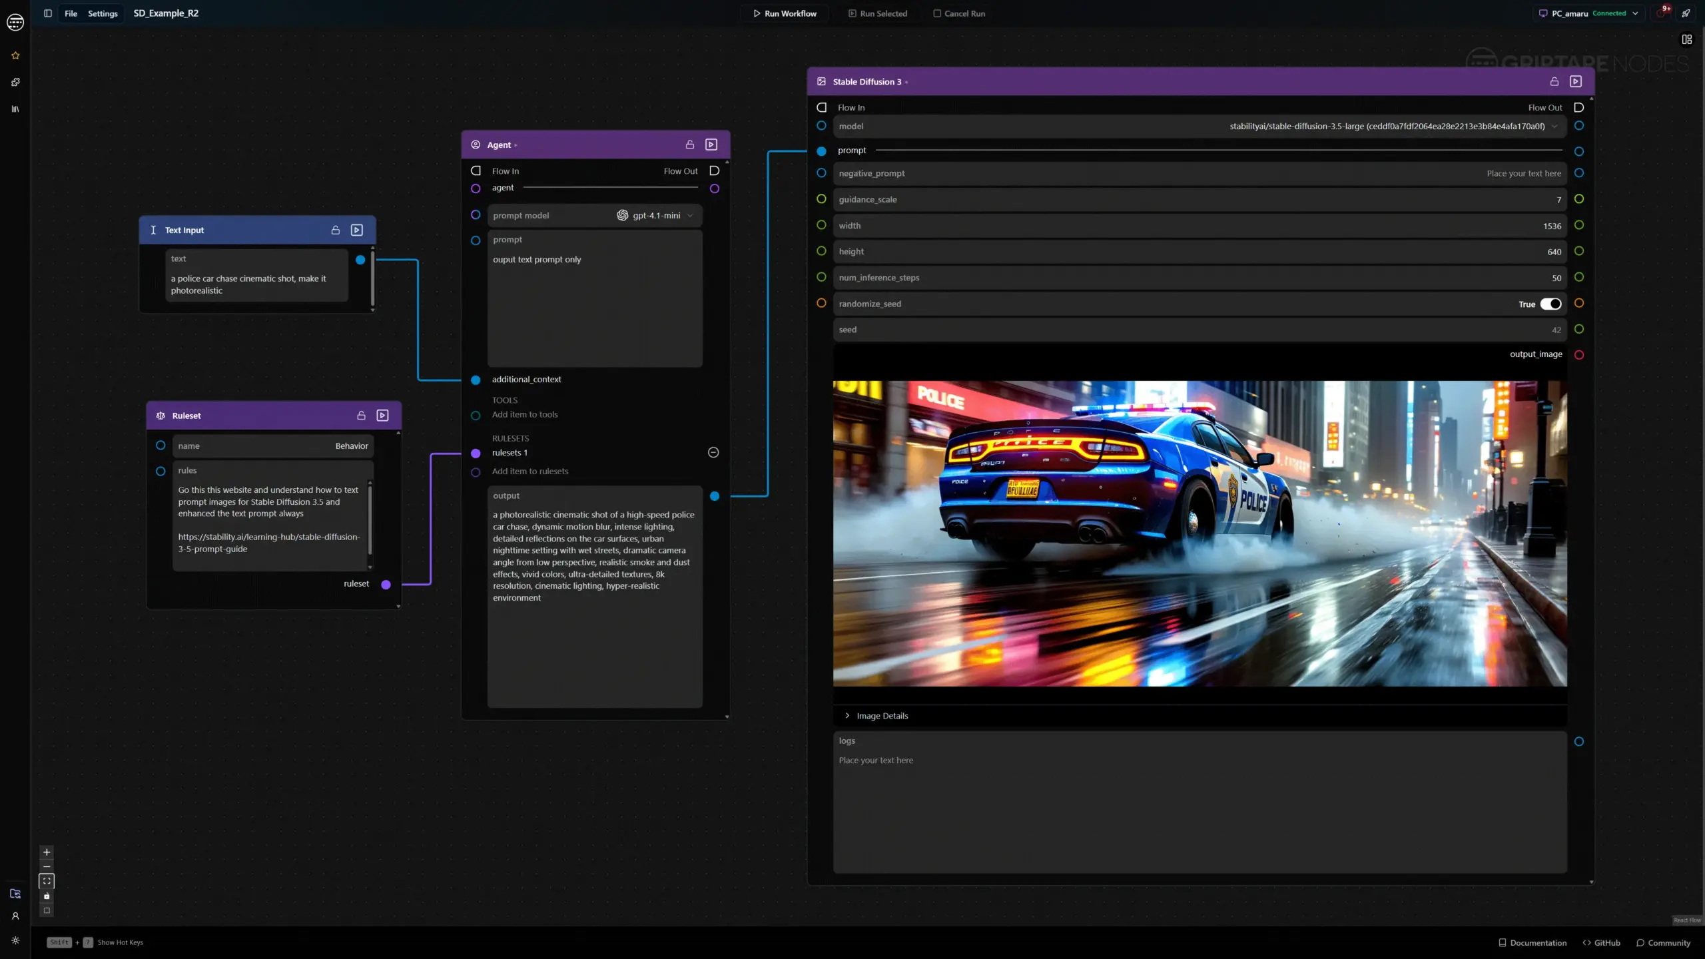1705x959 pixels.
Task: Click the run icon on Stable Diffusion 3 node
Action: [x=1576, y=81]
